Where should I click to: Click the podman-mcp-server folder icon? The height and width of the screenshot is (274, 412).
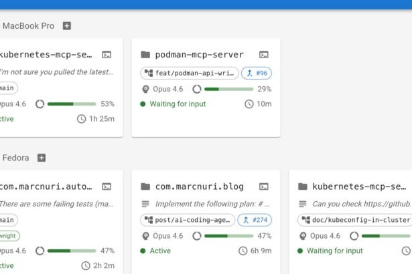[145, 55]
